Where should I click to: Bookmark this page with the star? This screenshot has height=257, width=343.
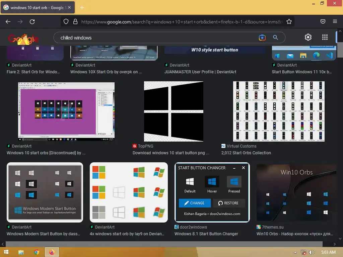pos(289,22)
